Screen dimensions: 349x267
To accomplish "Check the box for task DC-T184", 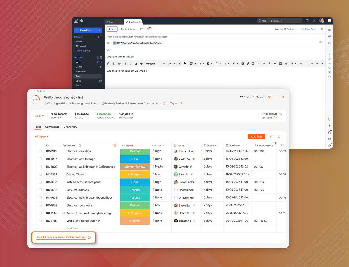I will click(40, 213).
